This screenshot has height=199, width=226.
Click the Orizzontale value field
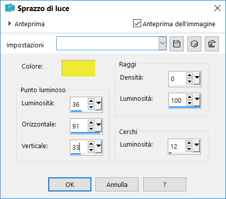pos(79,126)
